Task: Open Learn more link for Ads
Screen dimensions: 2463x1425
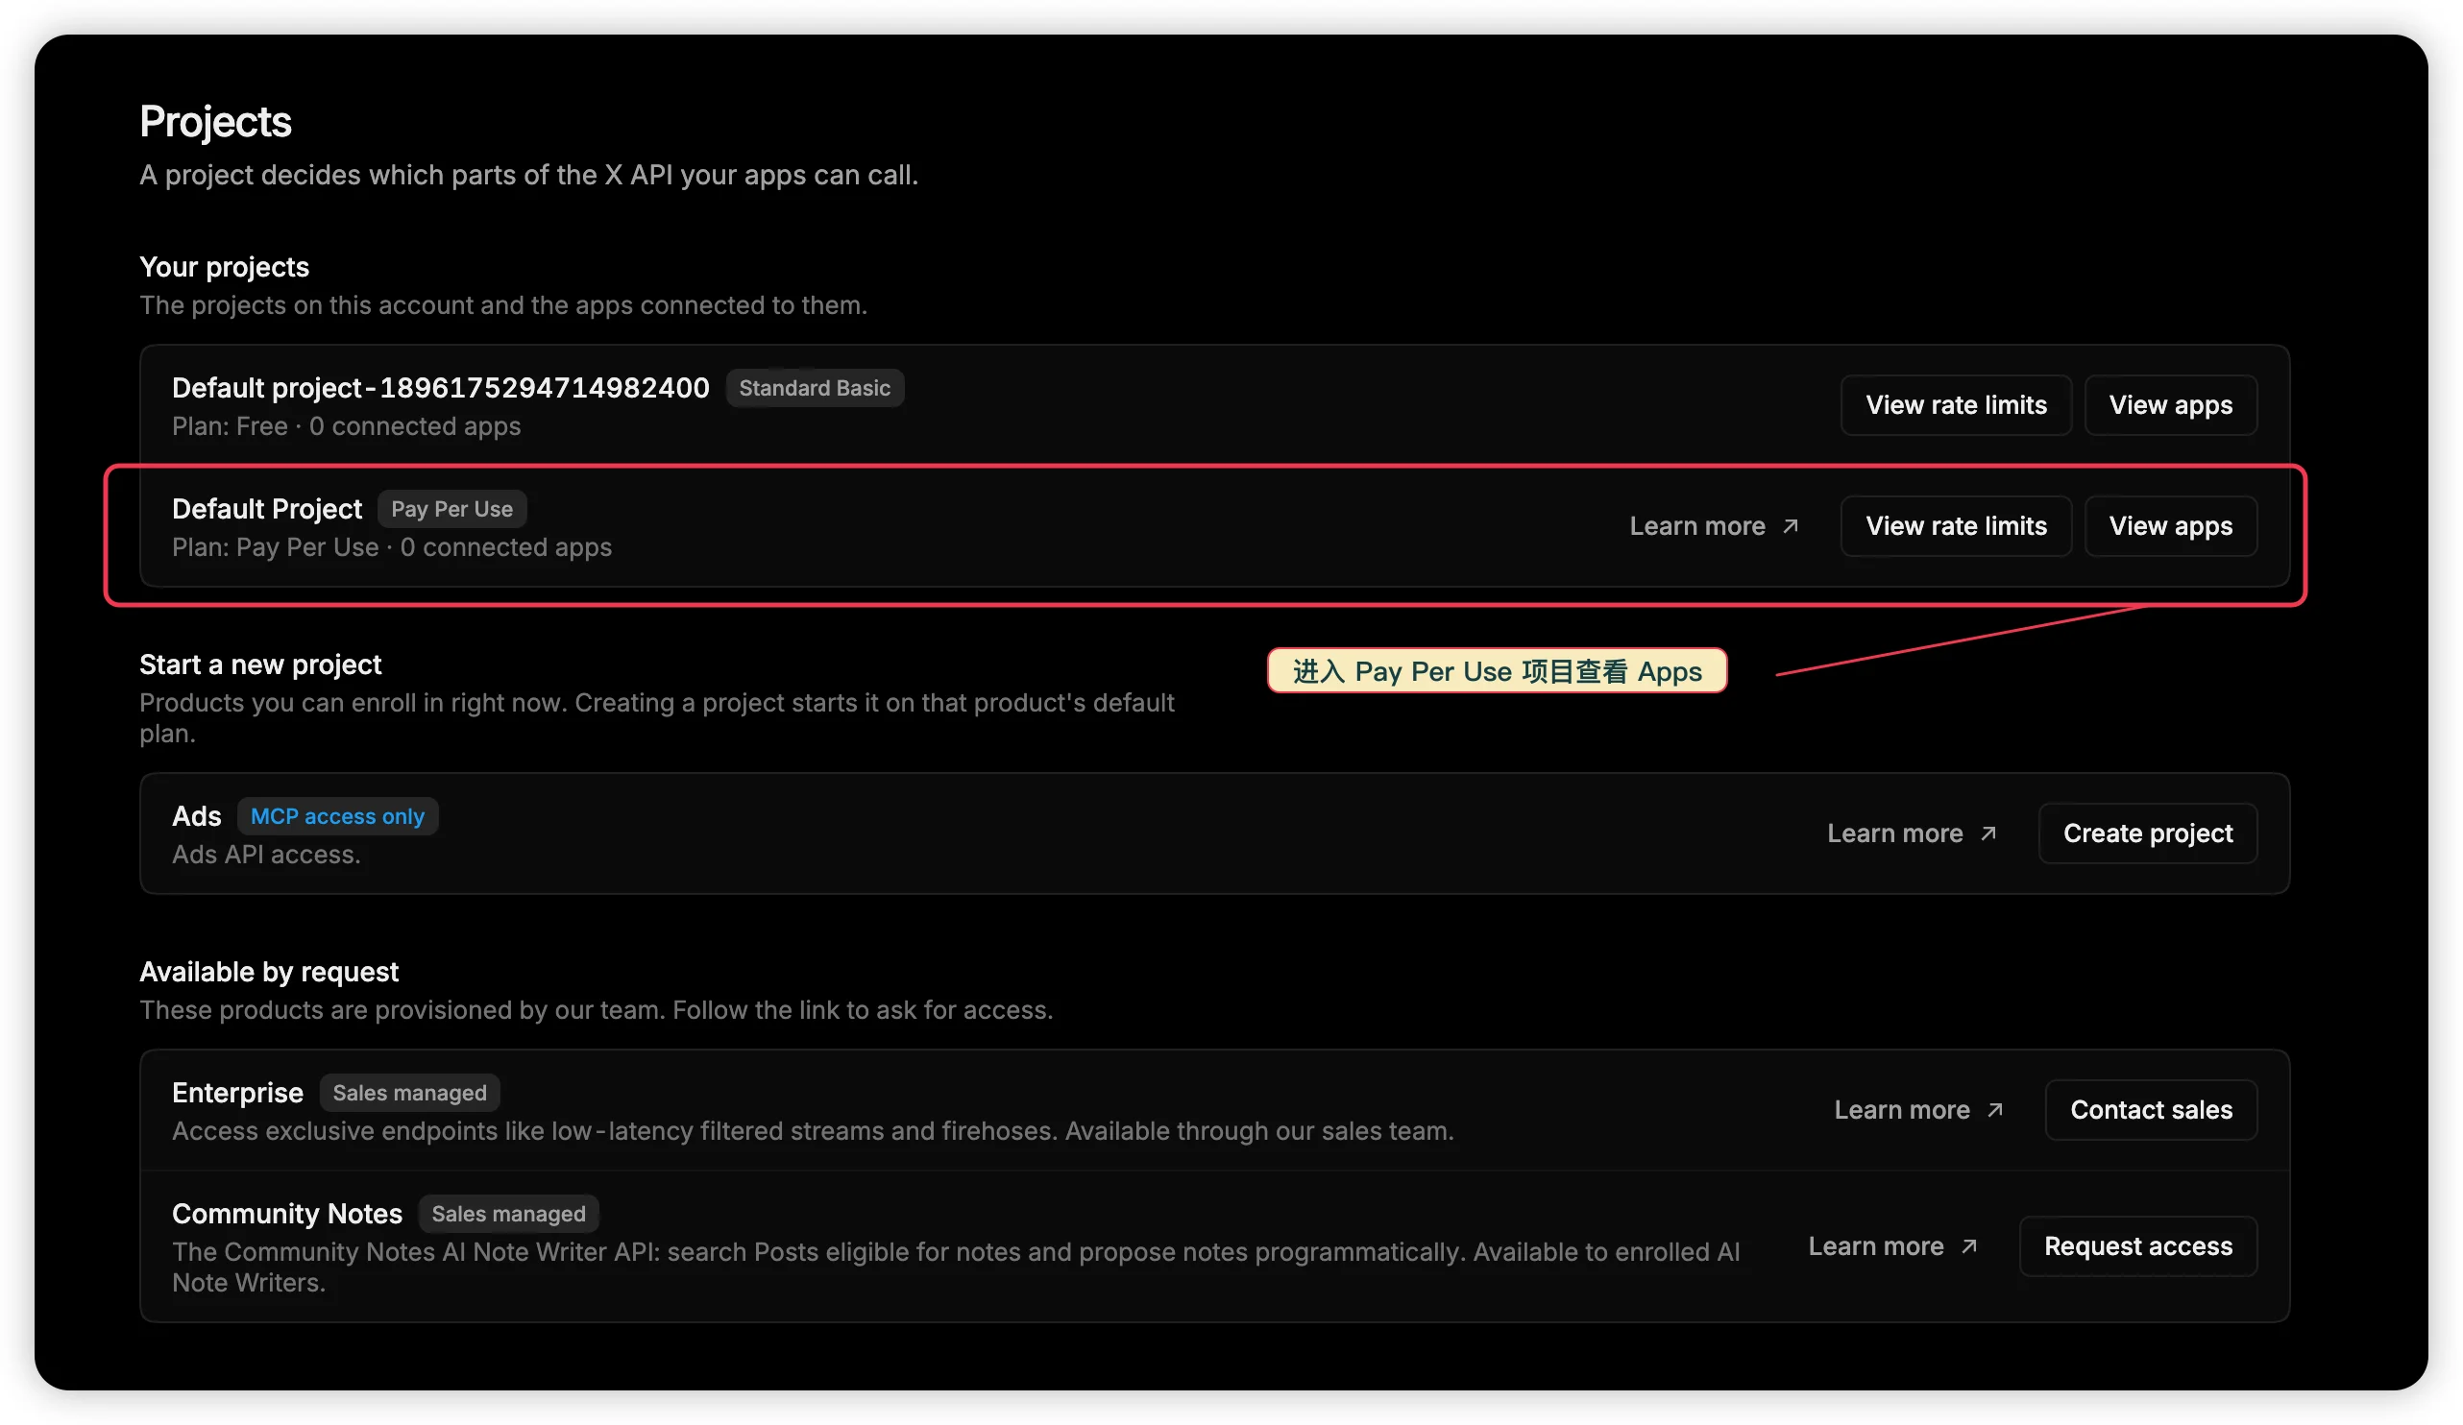Action: point(1895,833)
